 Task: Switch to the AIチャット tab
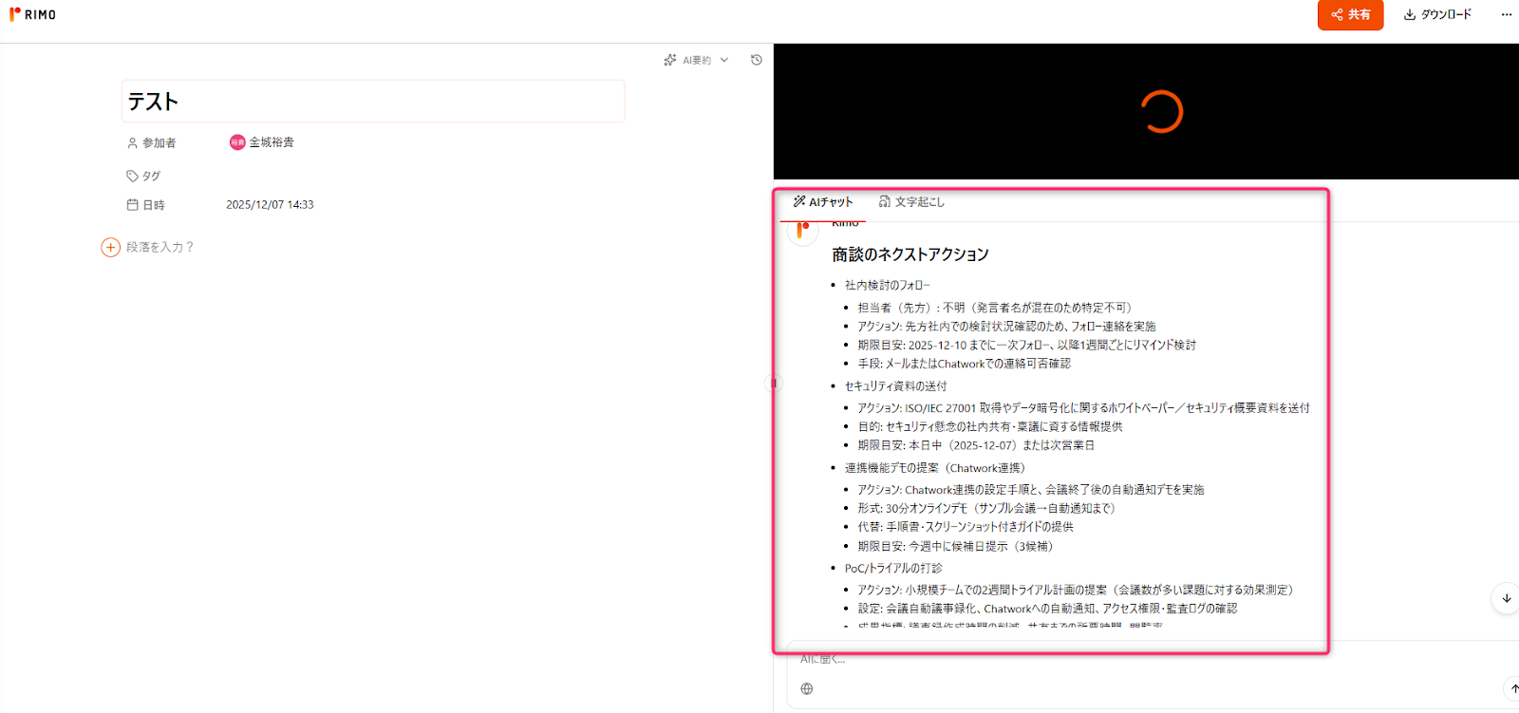[823, 202]
